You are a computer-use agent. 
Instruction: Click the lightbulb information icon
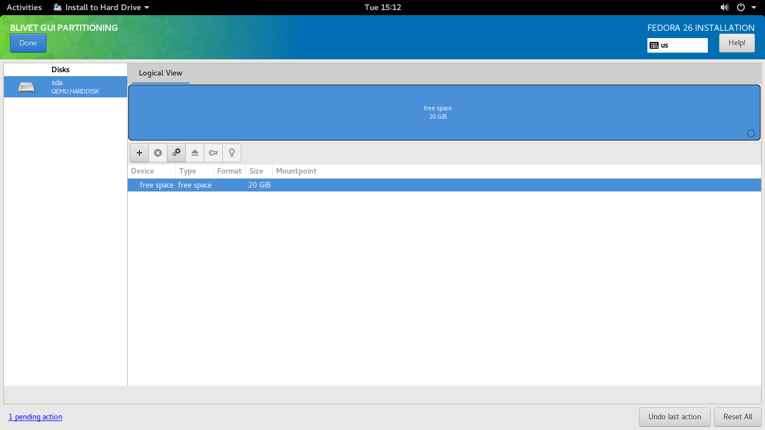(232, 153)
